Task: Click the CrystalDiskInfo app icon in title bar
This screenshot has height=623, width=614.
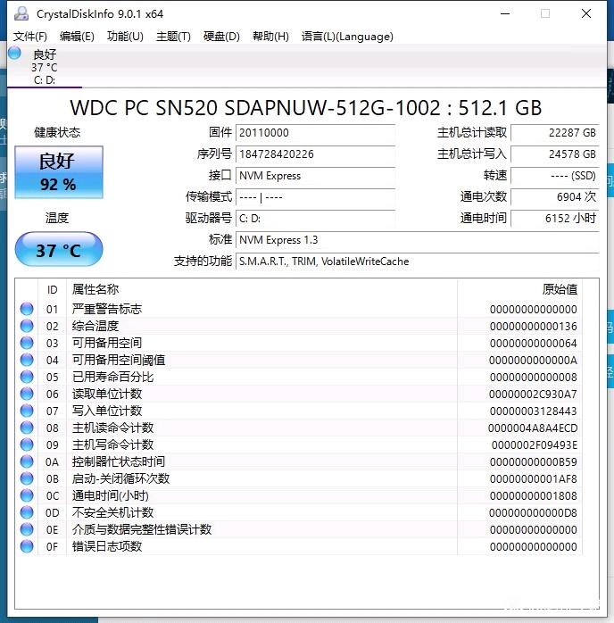Action: 21,14
